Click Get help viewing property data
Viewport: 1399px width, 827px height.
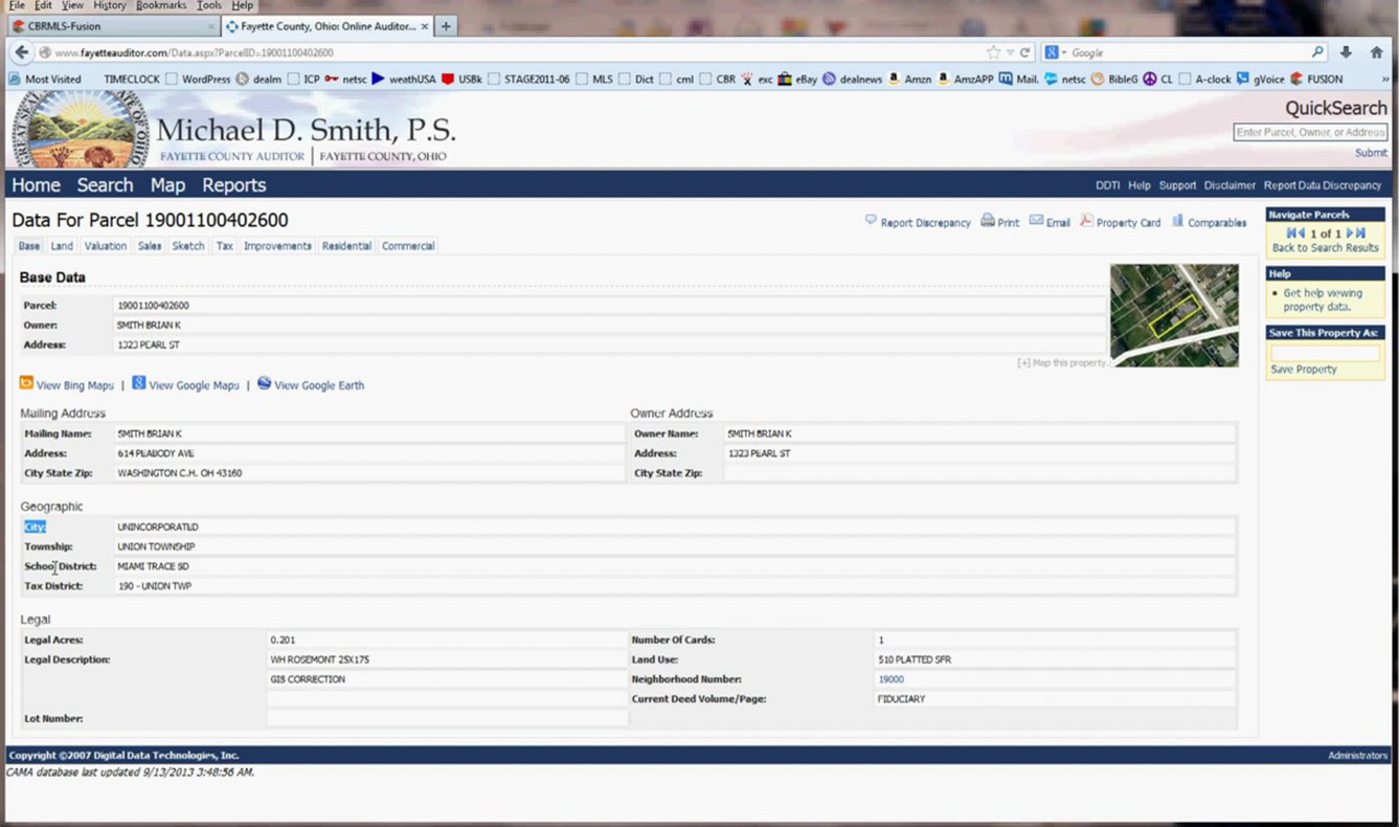click(x=1323, y=300)
